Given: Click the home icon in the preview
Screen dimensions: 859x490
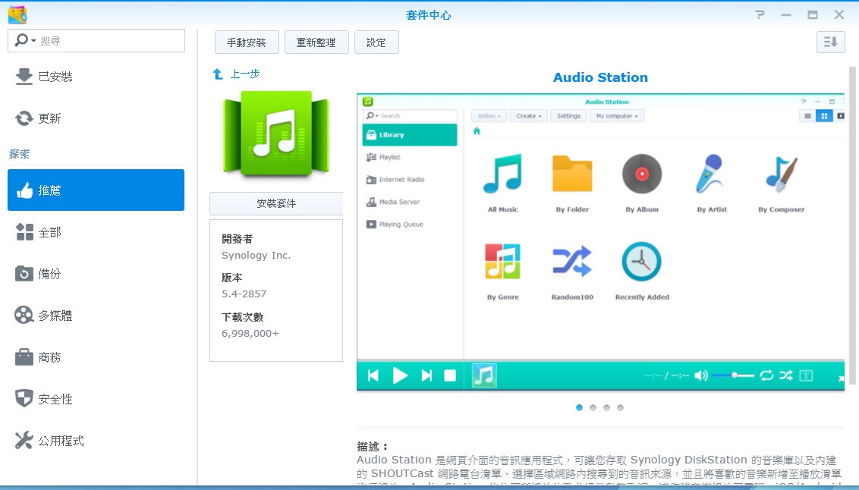Looking at the screenshot, I should [x=477, y=131].
